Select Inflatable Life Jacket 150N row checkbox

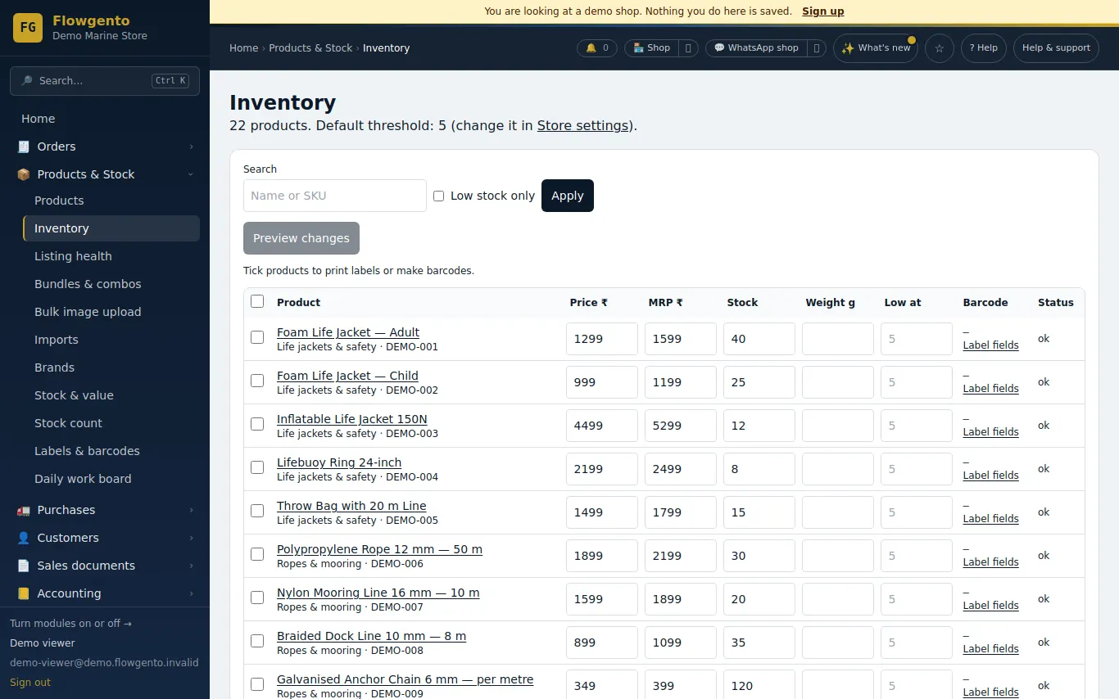257,424
